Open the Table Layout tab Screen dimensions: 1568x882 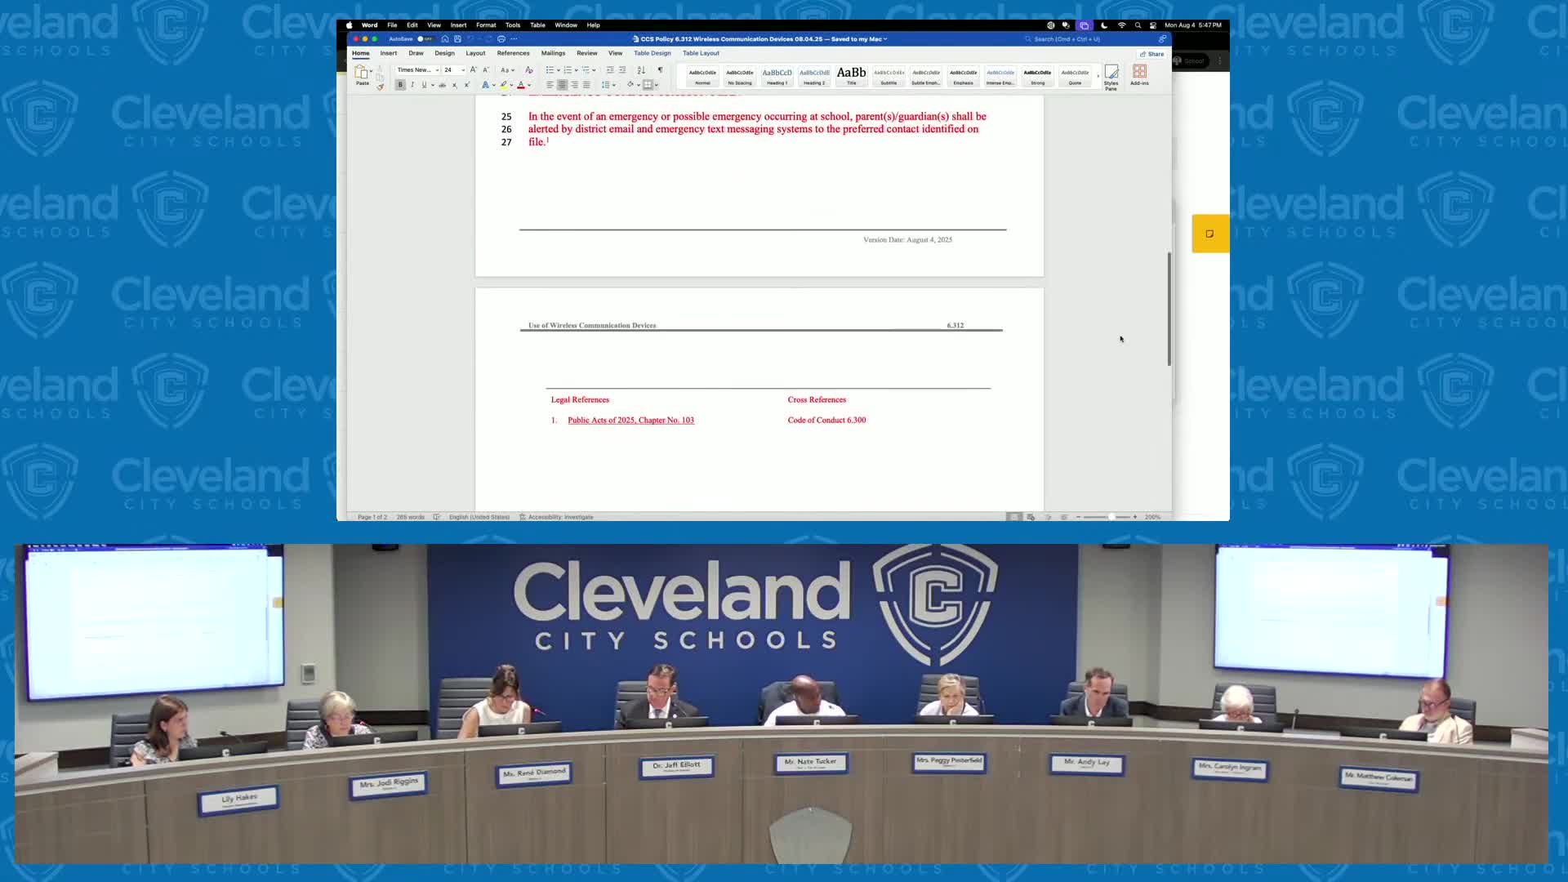point(701,53)
